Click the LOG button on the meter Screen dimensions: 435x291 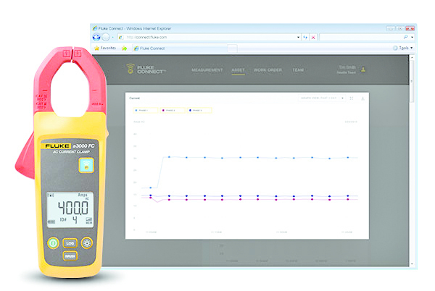click(x=70, y=243)
